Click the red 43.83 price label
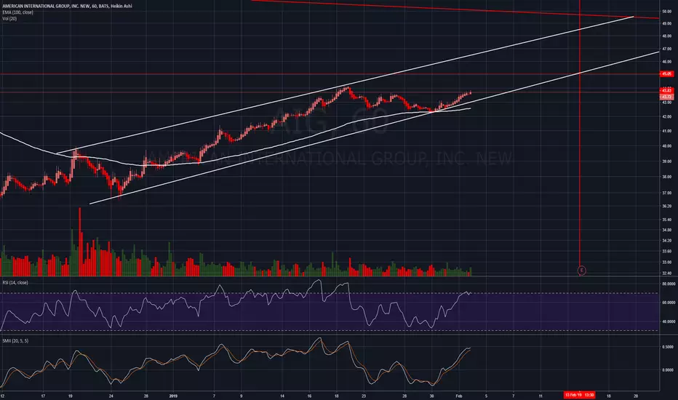 [667, 90]
